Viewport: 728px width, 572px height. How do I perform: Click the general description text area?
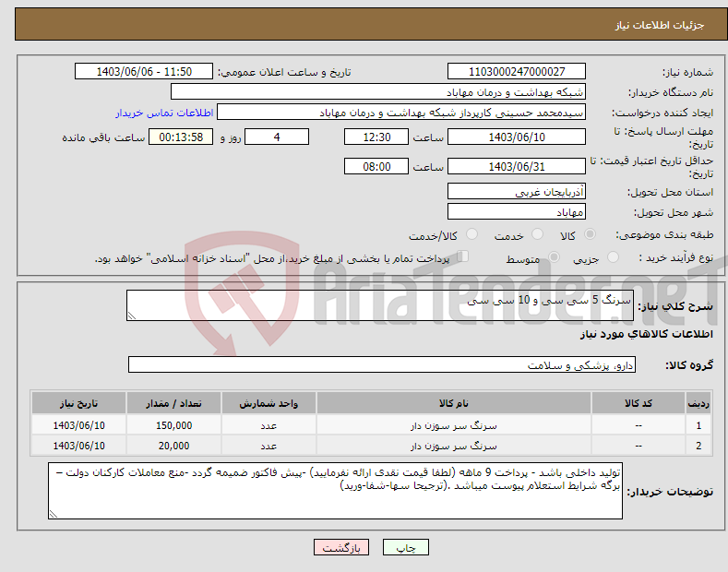coord(380,305)
